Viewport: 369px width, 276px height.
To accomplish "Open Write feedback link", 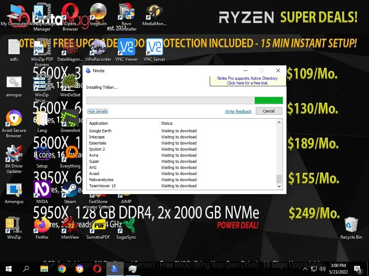I will coord(238,111).
